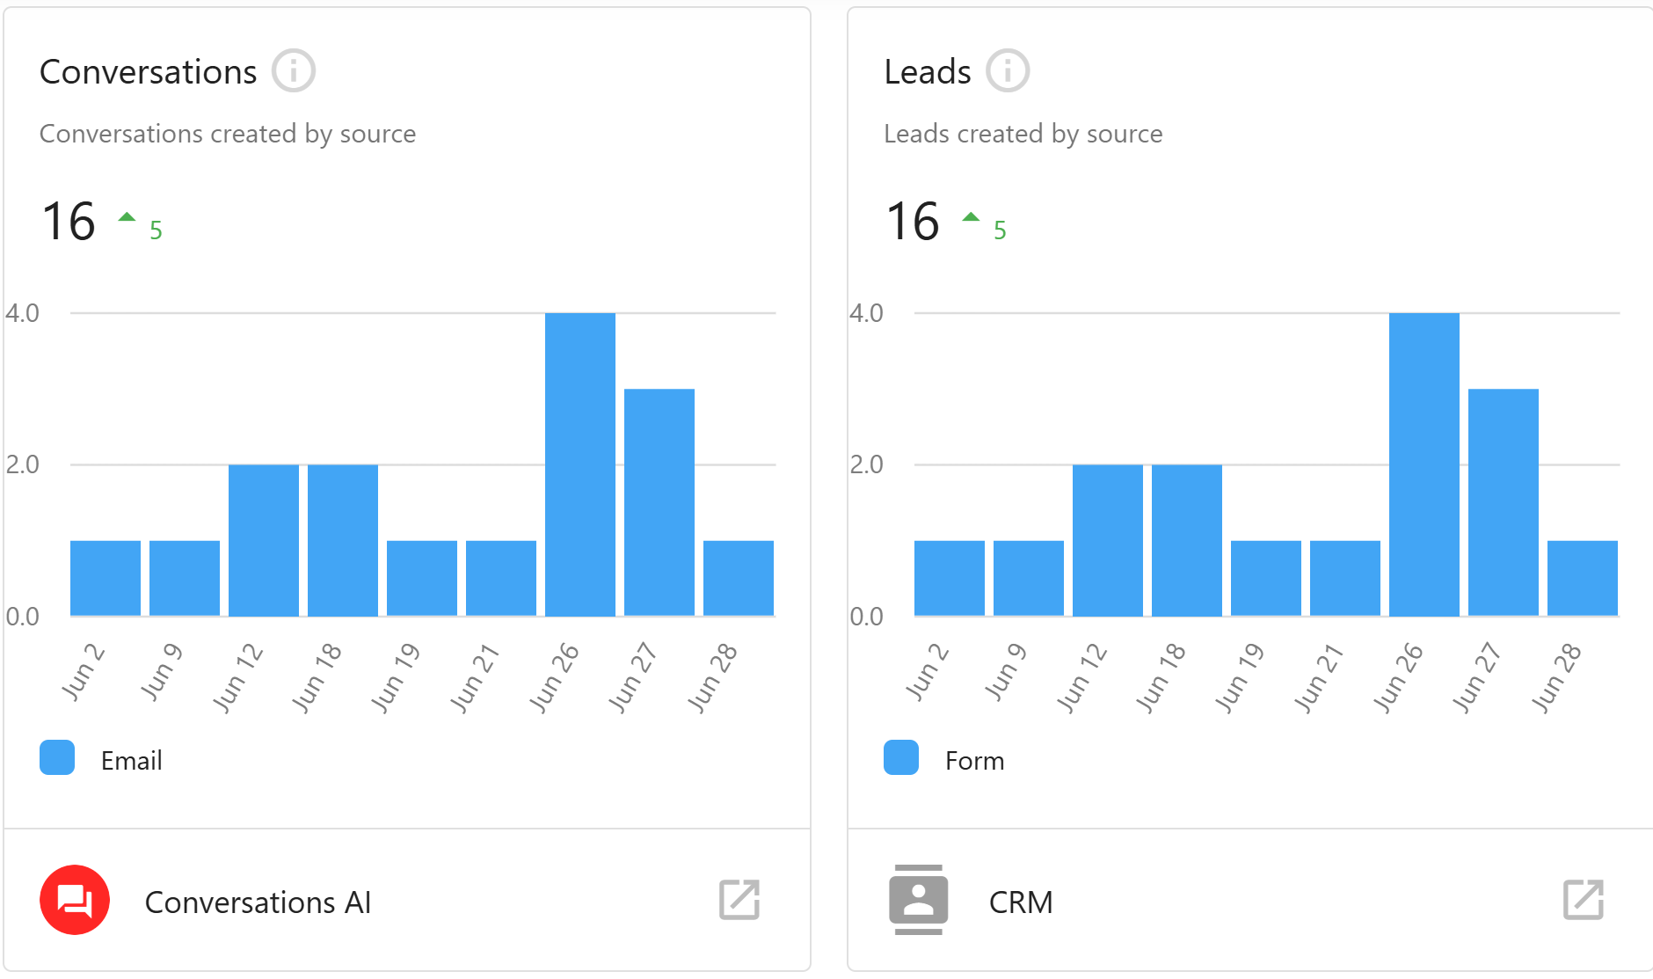
Task: Expand details for the Conversations AI source
Action: 259,901
